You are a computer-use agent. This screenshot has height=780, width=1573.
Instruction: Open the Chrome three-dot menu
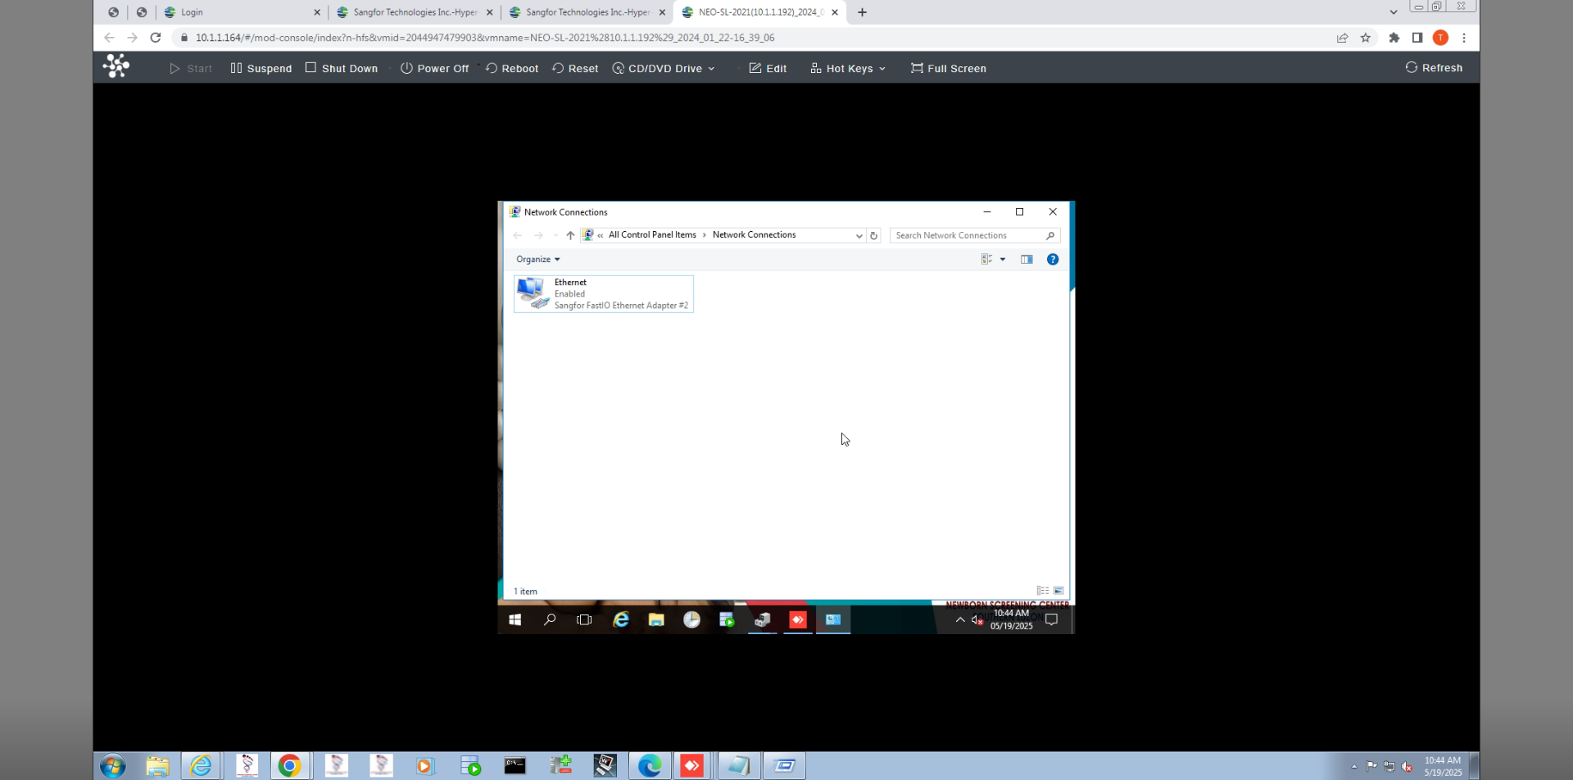coord(1464,38)
